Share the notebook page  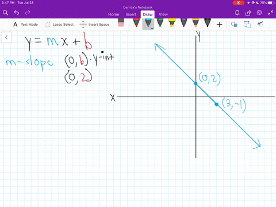click(x=248, y=13)
